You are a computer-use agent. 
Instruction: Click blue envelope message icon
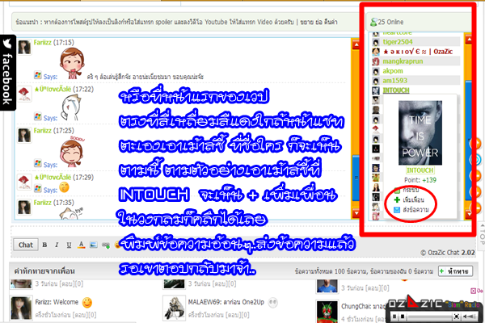point(397,210)
